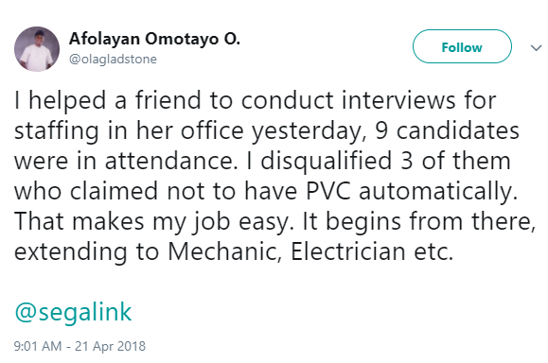The image size is (548, 363).
Task: Open the 9:01 AM - 21 Apr 2018 timestamp
Action: tap(80, 346)
